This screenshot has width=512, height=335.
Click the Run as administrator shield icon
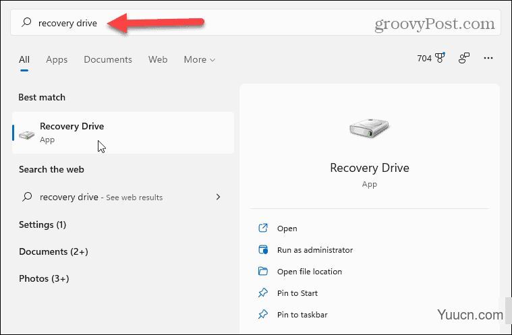click(263, 249)
